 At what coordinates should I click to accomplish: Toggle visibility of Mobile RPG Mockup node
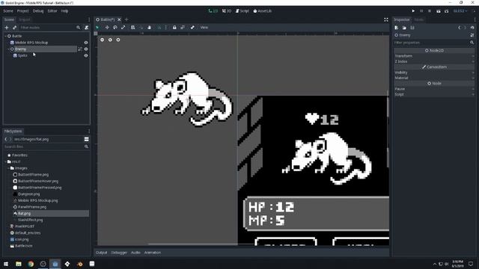click(x=86, y=43)
